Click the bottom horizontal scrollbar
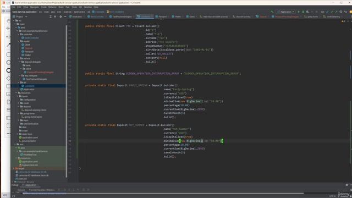 [x=163, y=193]
